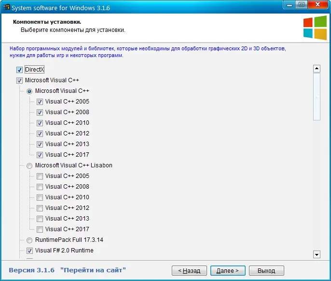Click the DirectX label text
Image resolution: width=331 pixels, height=281 pixels.
pyautogui.click(x=35, y=70)
